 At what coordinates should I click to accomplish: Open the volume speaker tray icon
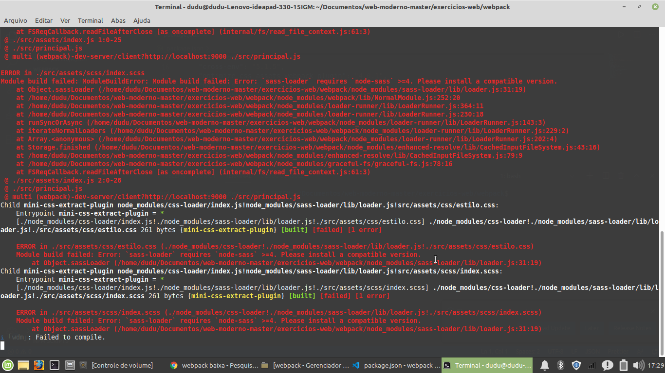tap(638, 365)
